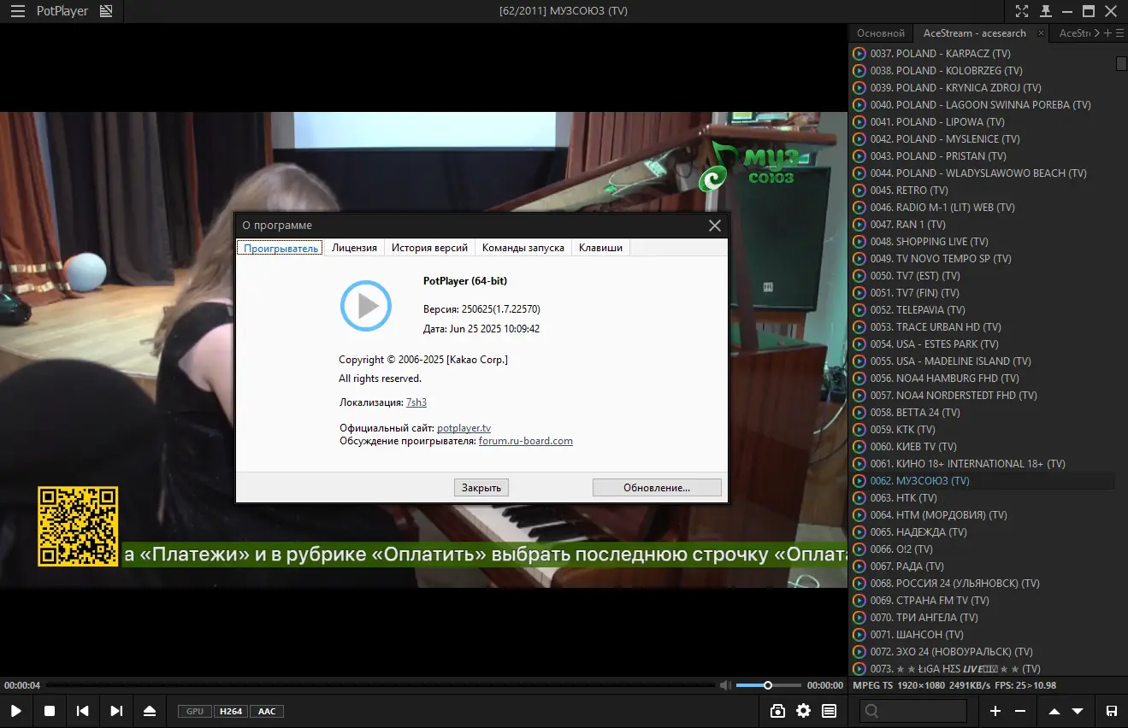Select the AceStream - acesearch playlist tab
Viewport: 1128px width, 728px height.
pyautogui.click(x=974, y=33)
